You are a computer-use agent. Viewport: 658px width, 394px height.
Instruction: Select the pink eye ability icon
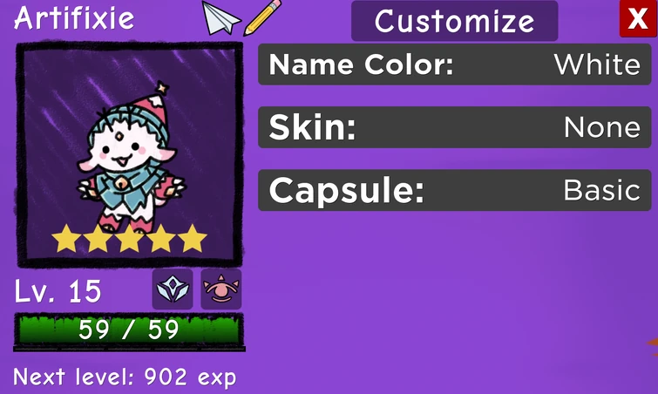pos(221,289)
